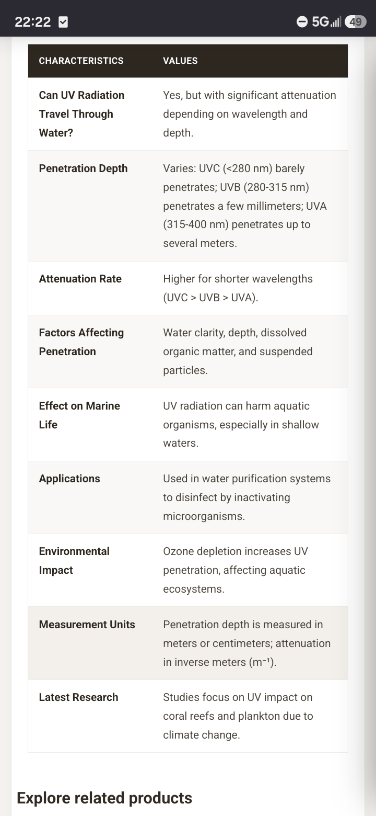Tap the Effect on Marine Life label
This screenshot has height=816, width=376.
tap(79, 415)
